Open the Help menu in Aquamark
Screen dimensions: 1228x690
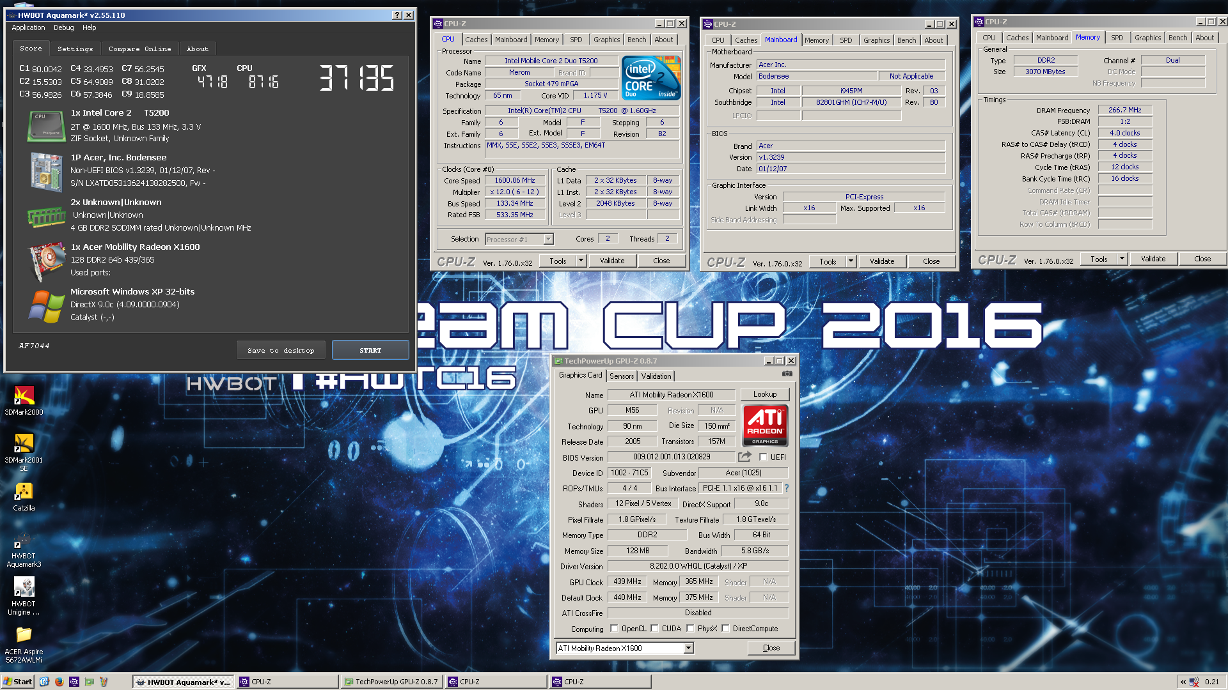point(90,27)
